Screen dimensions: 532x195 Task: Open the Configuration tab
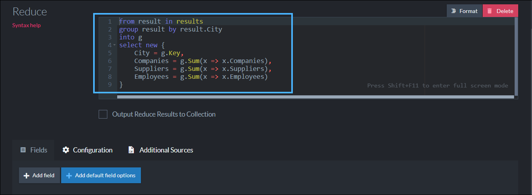click(88, 150)
